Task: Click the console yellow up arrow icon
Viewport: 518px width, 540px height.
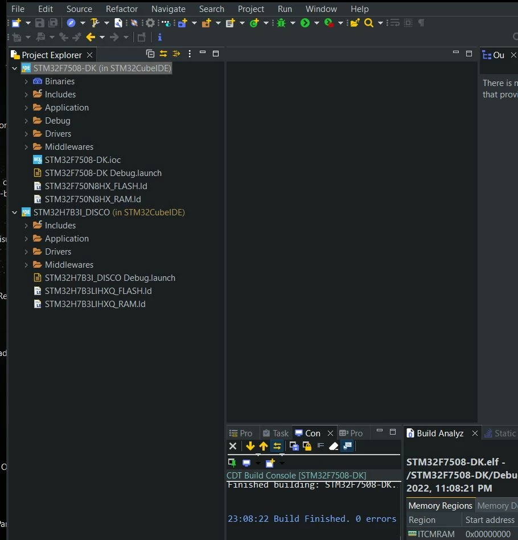Action: [x=264, y=447]
